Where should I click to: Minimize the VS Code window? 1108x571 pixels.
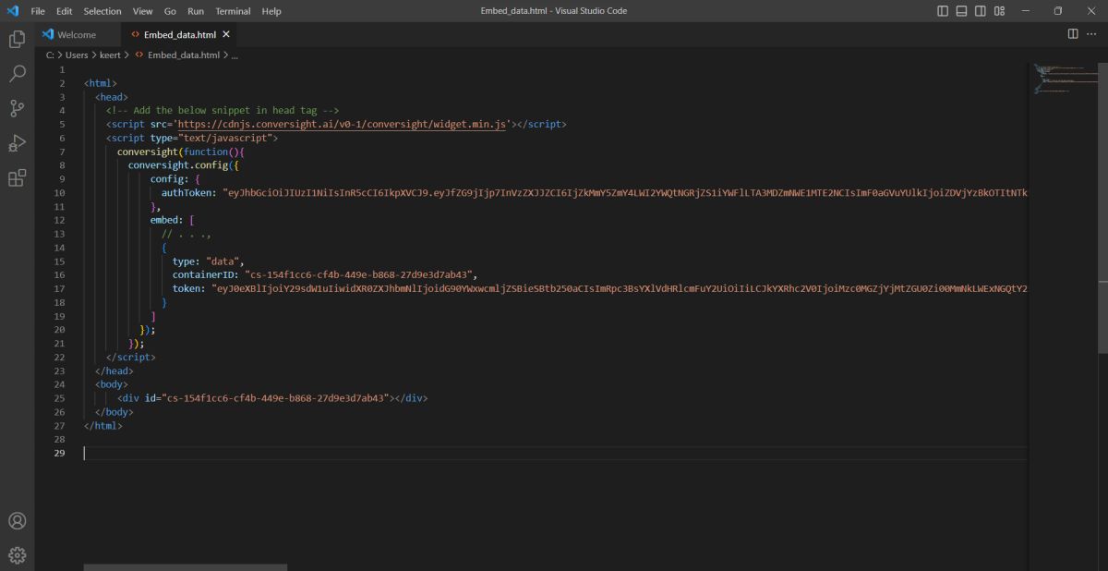click(x=1027, y=11)
